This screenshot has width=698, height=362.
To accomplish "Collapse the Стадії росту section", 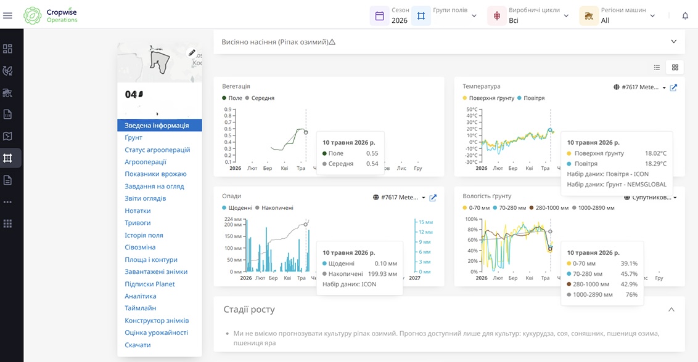I will 671,310.
